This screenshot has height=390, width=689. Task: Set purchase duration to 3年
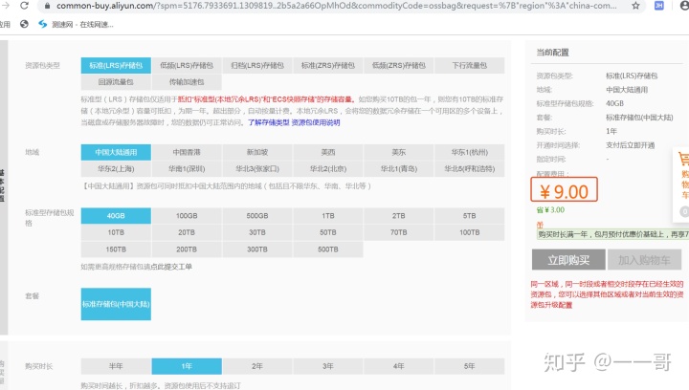[x=328, y=366]
